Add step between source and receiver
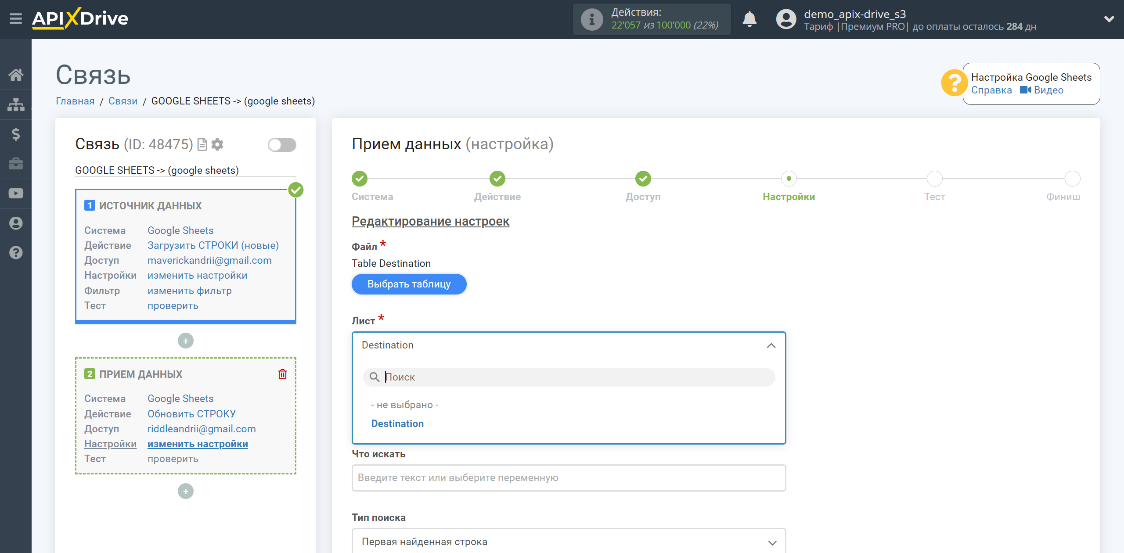The width and height of the screenshot is (1124, 553). coord(186,341)
